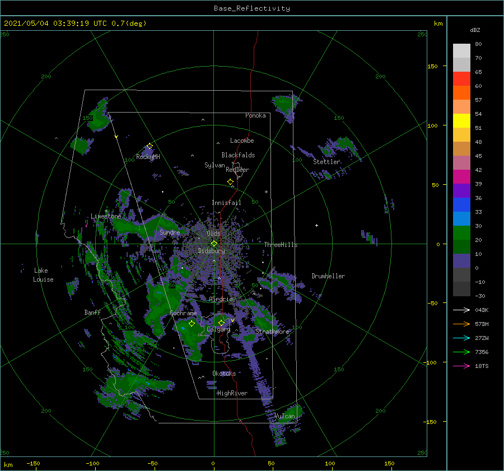
Task: Click the cyan 27ZW arrow in legend
Action: tap(461, 338)
